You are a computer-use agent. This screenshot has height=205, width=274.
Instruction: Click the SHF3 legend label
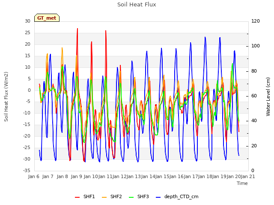tap(143, 196)
